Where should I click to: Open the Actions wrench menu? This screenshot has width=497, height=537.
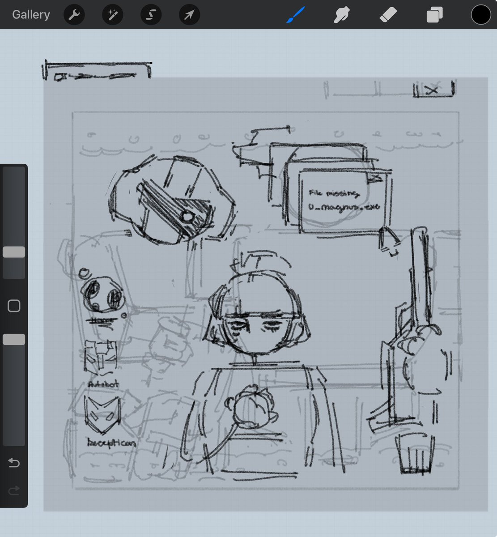click(74, 14)
